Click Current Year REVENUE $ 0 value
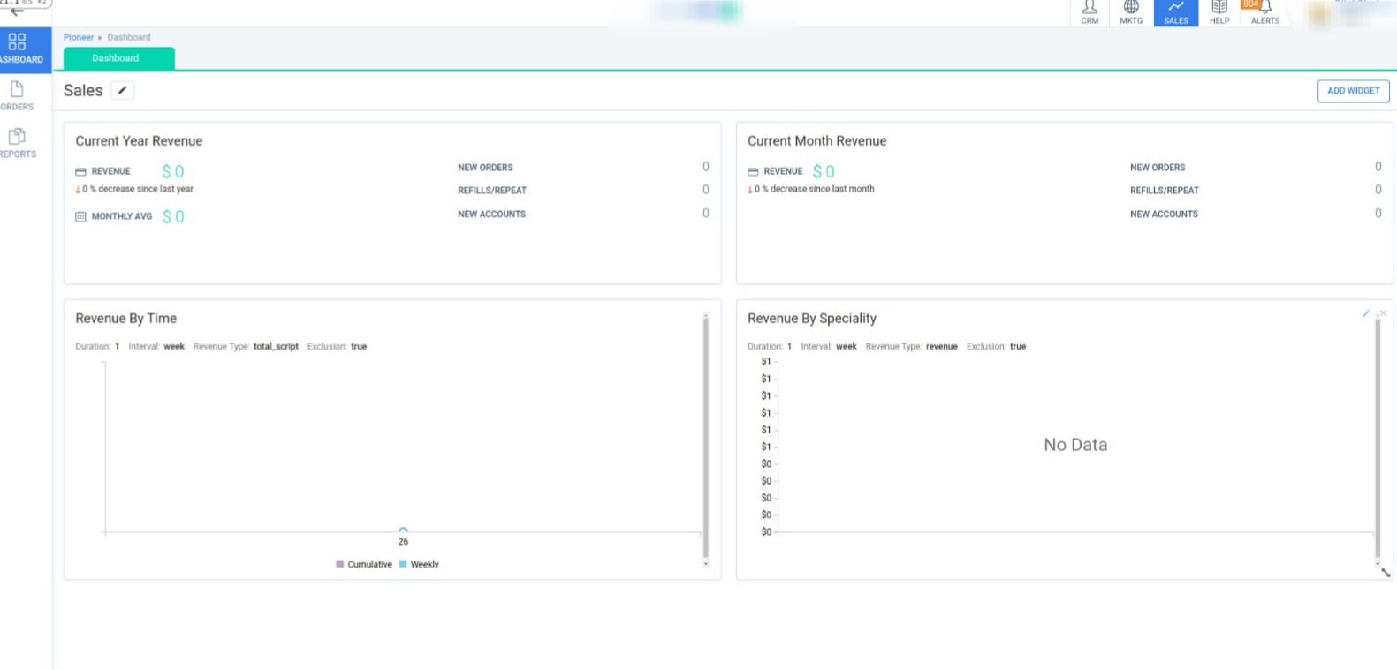Viewport: 1397px width, 670px height. pyautogui.click(x=173, y=171)
